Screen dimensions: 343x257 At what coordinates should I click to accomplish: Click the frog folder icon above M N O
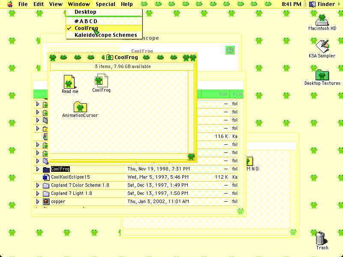(250, 161)
